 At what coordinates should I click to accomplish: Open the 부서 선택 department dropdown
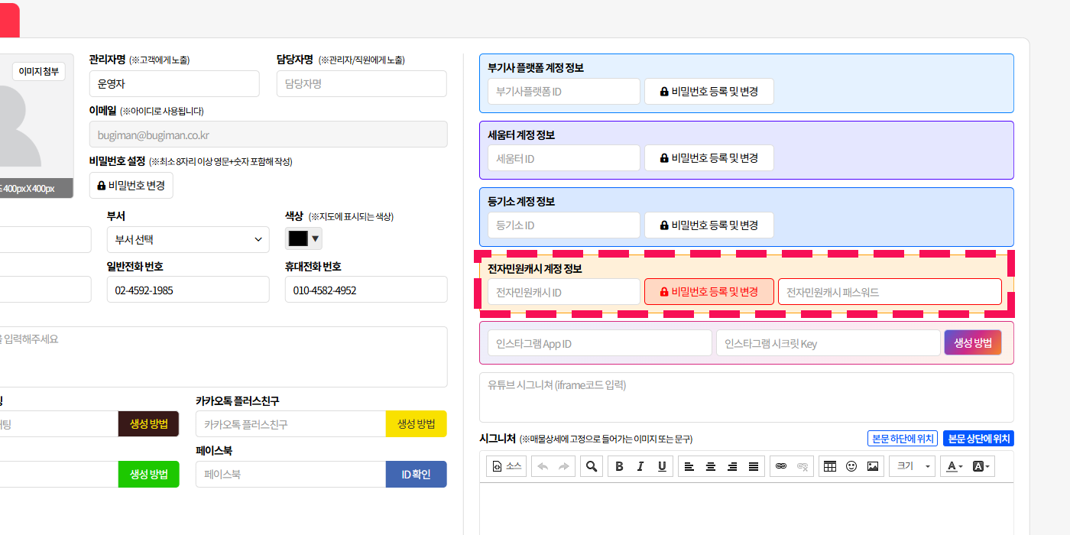click(x=188, y=239)
